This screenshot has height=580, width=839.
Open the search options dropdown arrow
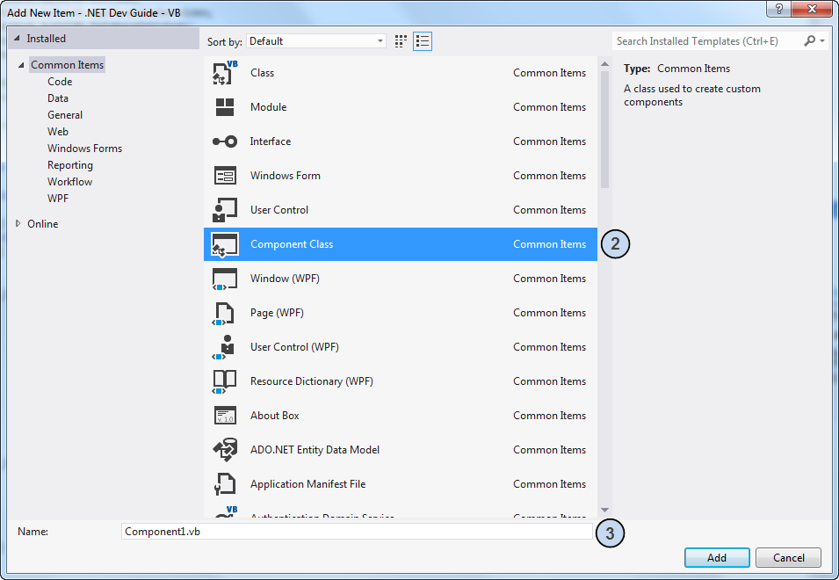(x=822, y=40)
